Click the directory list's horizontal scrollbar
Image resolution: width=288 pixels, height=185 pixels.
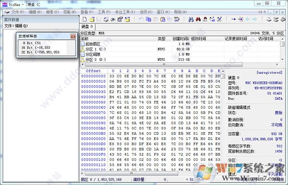[164, 65]
